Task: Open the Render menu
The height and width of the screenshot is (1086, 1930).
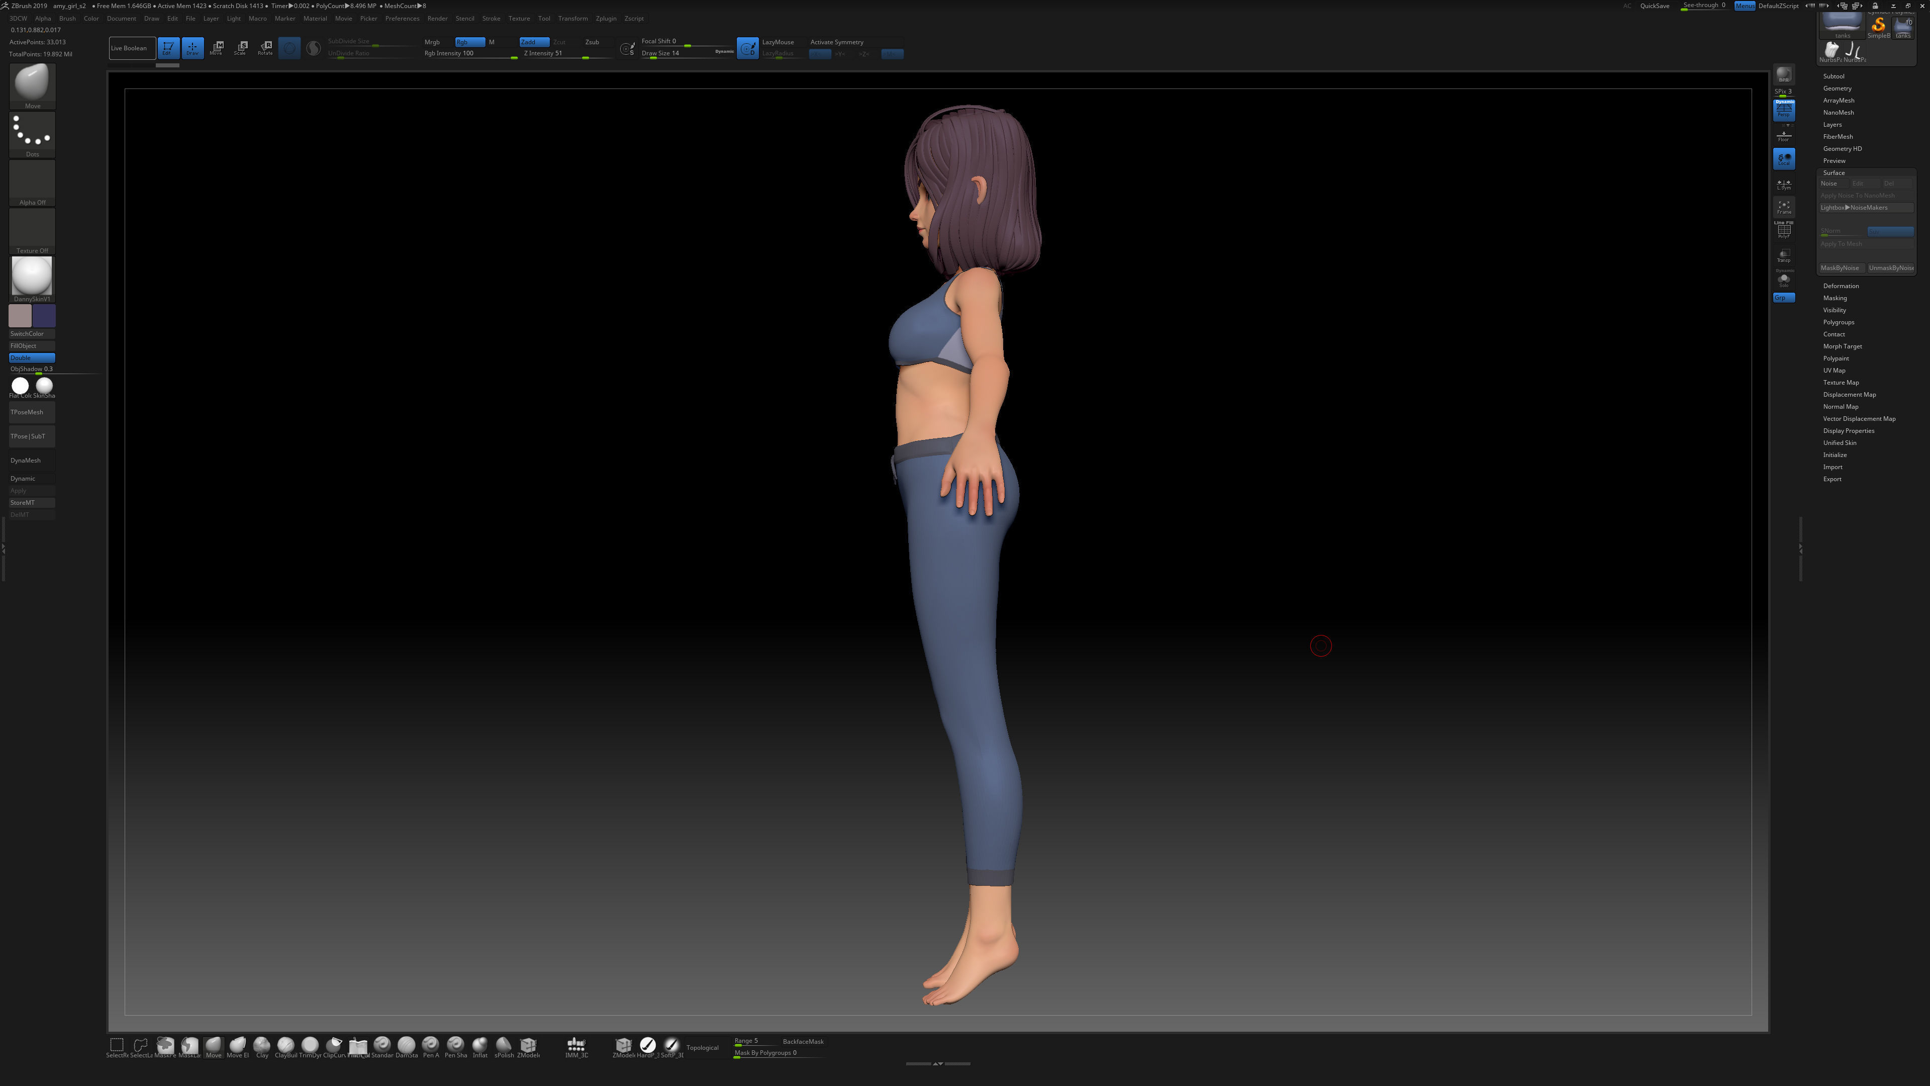Action: 437,19
